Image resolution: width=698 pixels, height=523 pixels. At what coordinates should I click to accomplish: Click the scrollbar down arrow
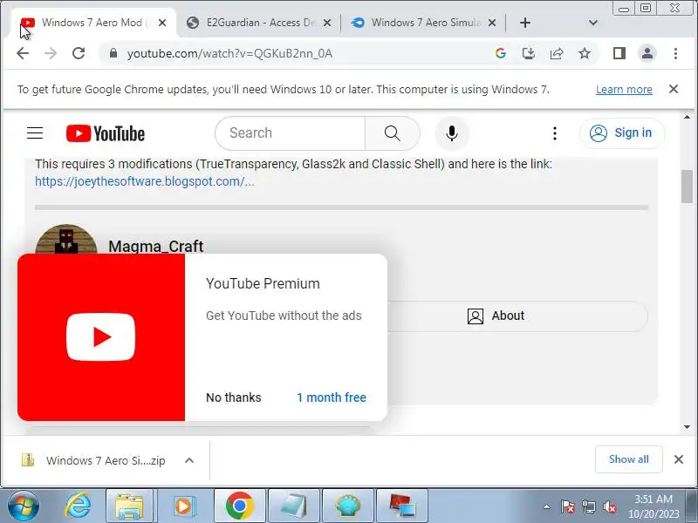pyautogui.click(x=687, y=427)
